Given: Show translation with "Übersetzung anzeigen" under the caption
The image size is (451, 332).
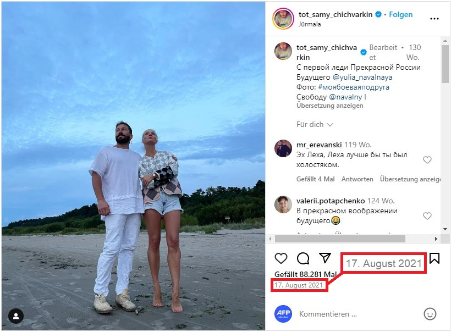Looking at the screenshot, I should 329,106.
